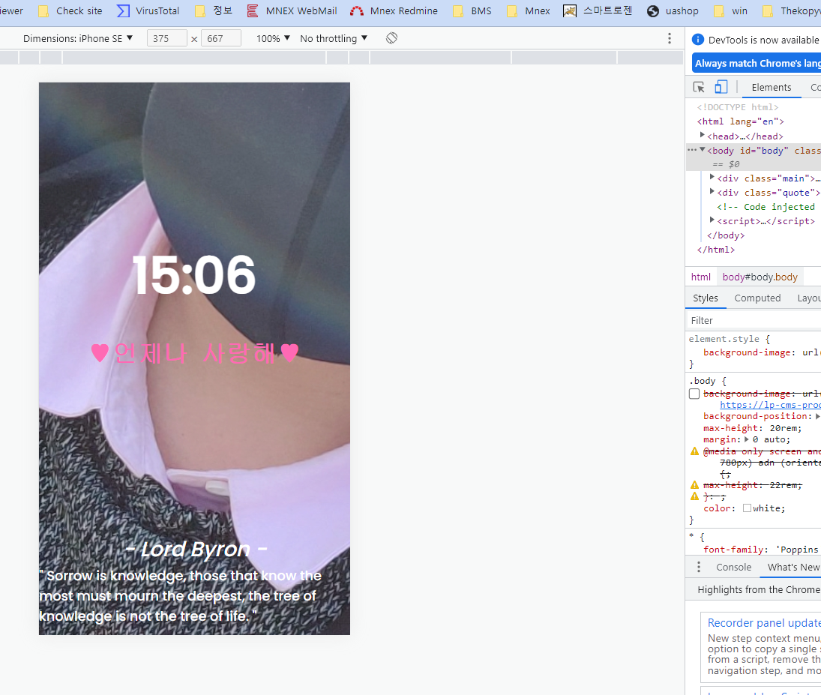Open the ellipsis actions on body element row
The width and height of the screenshot is (821, 695).
tap(692, 150)
